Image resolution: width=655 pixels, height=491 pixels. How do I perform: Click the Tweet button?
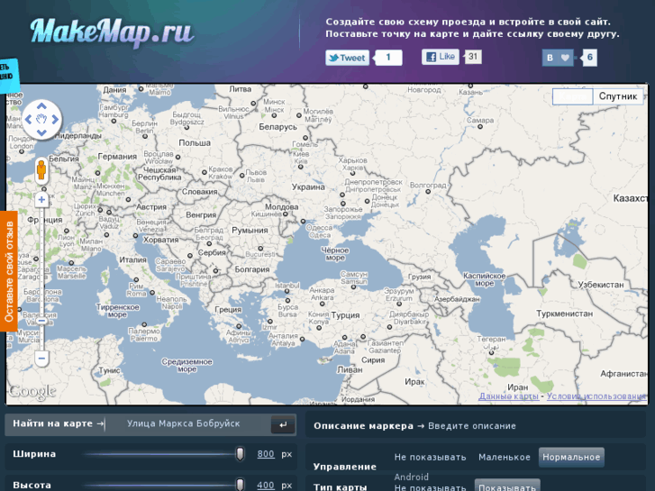pos(348,58)
